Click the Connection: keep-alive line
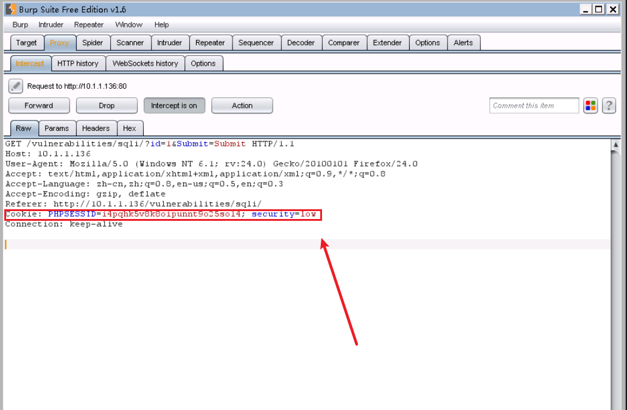The width and height of the screenshot is (627, 410). (64, 224)
